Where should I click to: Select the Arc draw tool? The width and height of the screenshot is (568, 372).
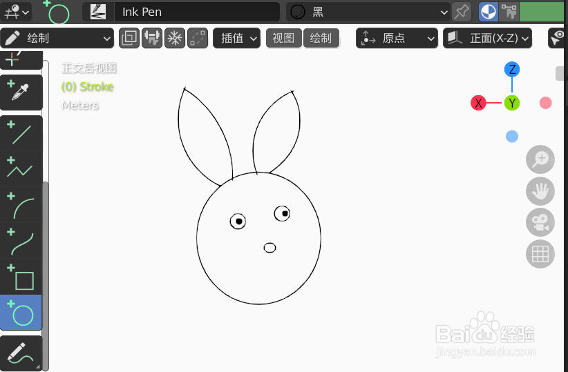21,204
